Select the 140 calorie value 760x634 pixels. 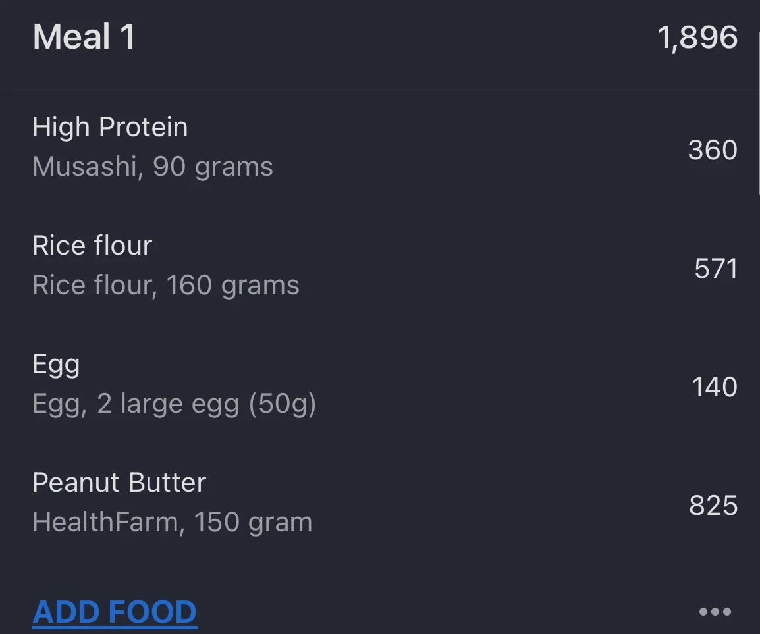pyautogui.click(x=715, y=387)
